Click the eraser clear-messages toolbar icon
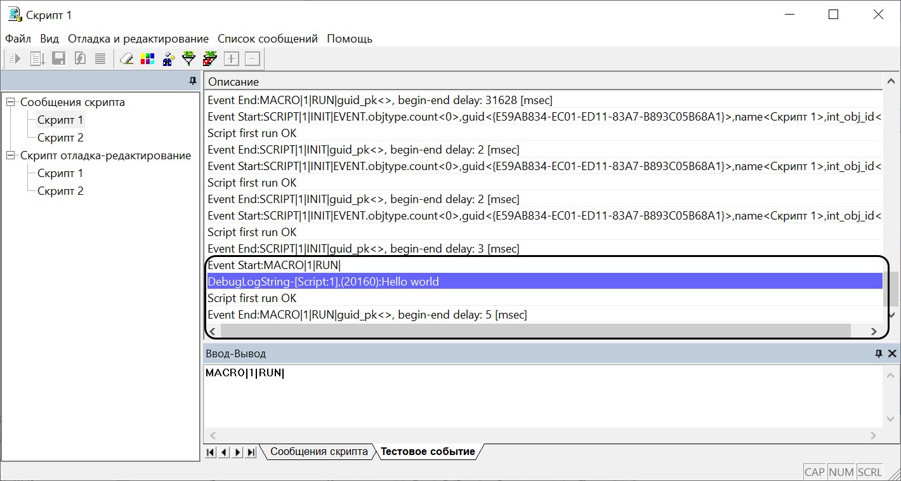The height and width of the screenshot is (481, 901). pos(126,59)
